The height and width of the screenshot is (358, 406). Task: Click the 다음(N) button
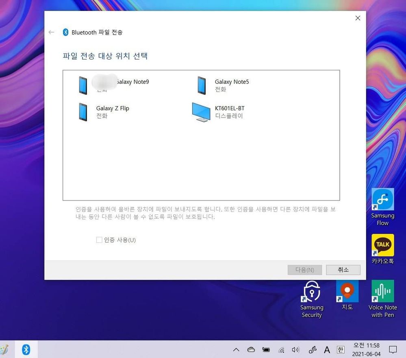pos(305,270)
